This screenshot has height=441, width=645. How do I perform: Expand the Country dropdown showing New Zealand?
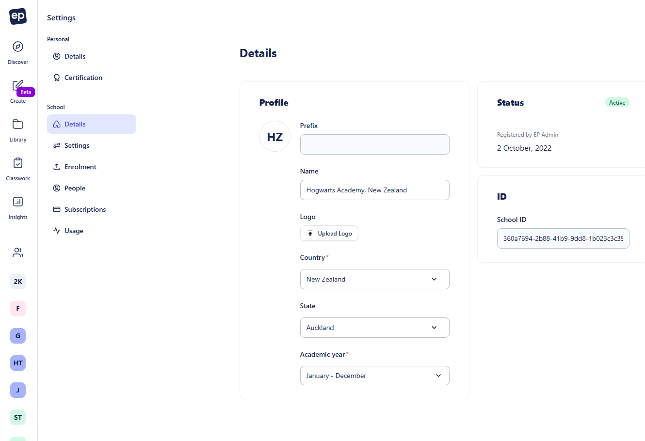pyautogui.click(x=375, y=279)
